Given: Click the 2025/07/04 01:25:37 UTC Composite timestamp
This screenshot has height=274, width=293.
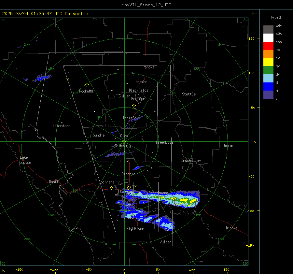Looking at the screenshot, I should (x=45, y=14).
